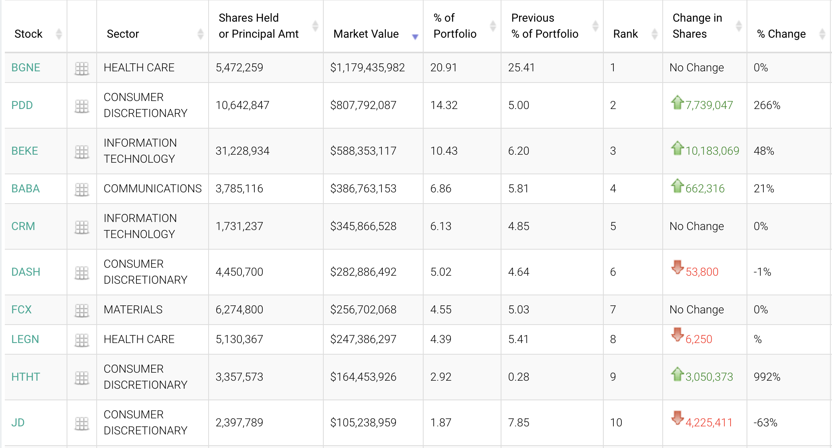Click the grid icon beside DASH
832x448 pixels.
coord(82,272)
